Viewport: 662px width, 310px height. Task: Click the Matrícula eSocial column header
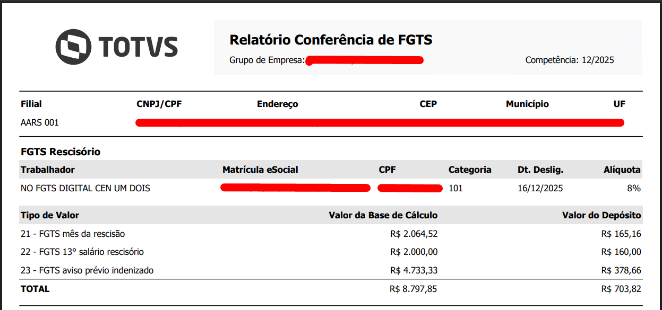pyautogui.click(x=260, y=170)
